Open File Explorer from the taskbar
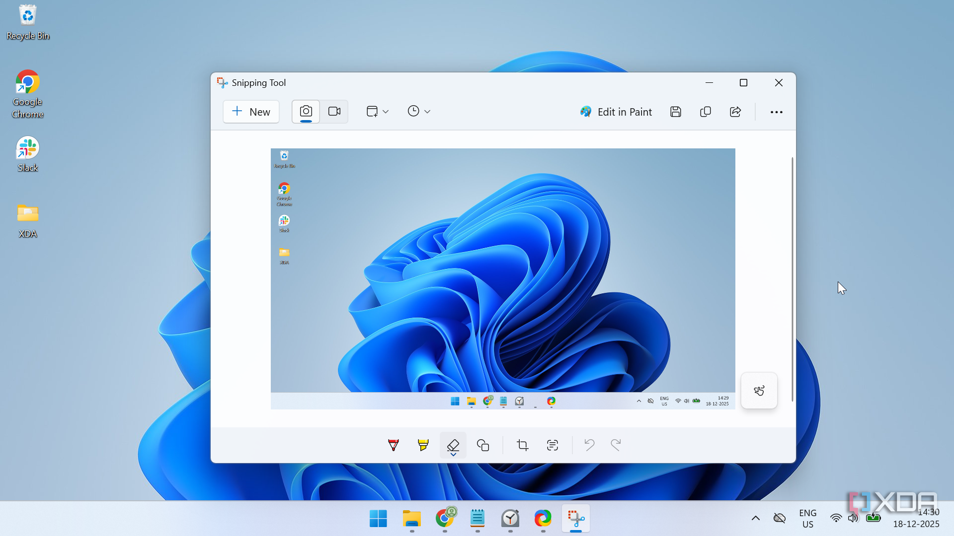 412,519
